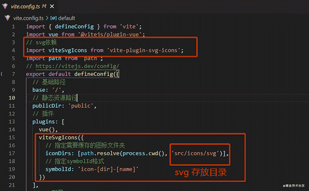The image size is (309, 191).
Task: Click line number 21 in gutter
Action: (x=12, y=185)
